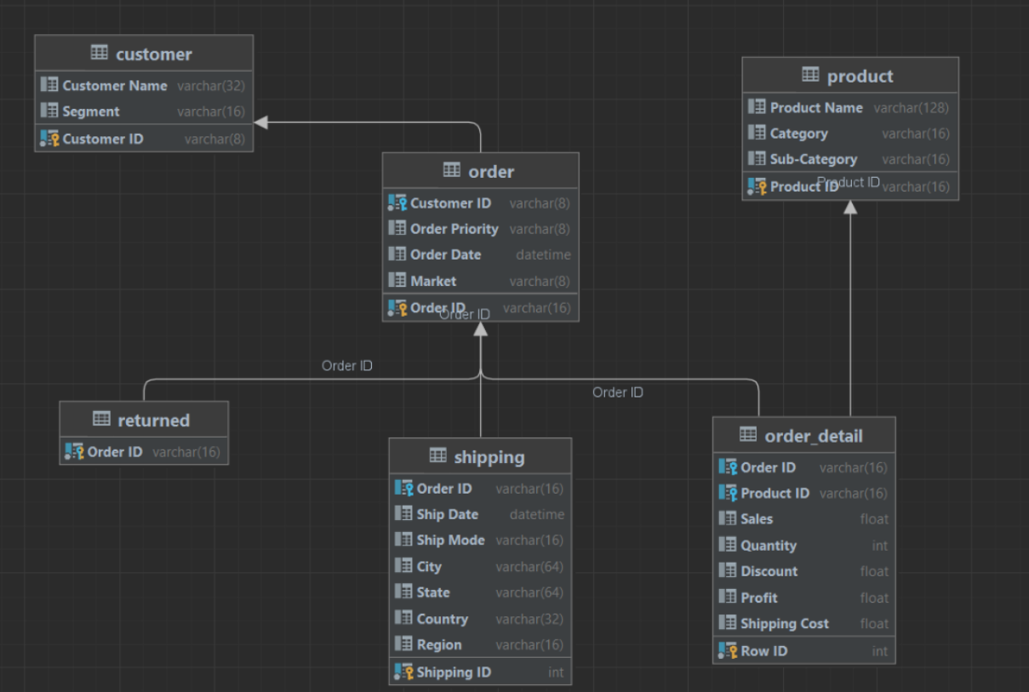Viewport: 1029px width, 692px height.
Task: Click the column icon next to Segment
Action: (x=48, y=111)
